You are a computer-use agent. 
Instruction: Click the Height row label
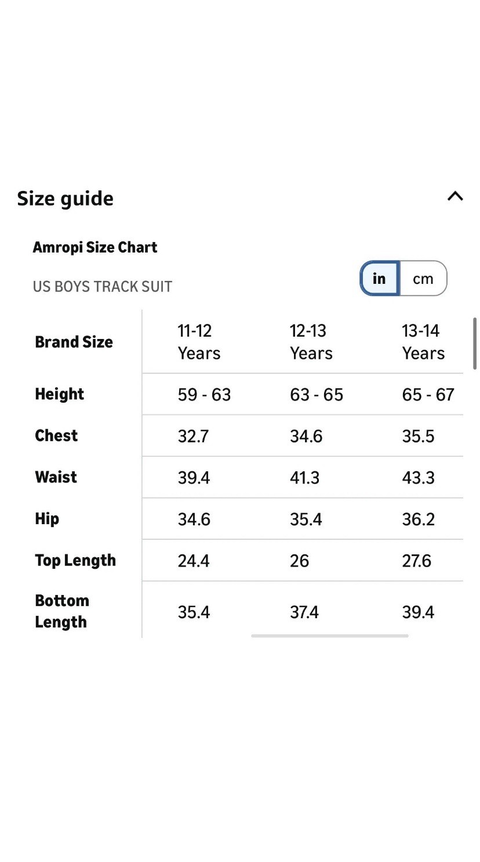(59, 394)
